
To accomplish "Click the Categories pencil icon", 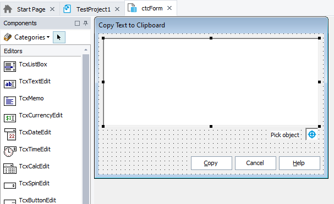I will (8, 37).
